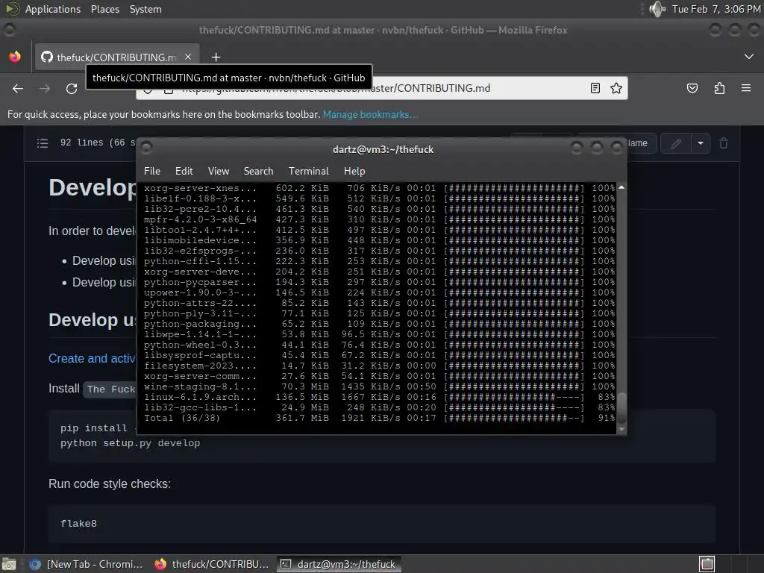Click 'xorg-server-xnes...' line in terminal

379,188
